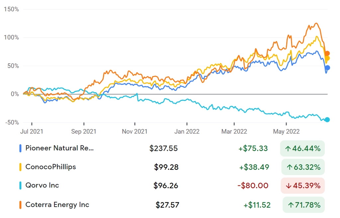The height and width of the screenshot is (218, 340).
Task: Click the blue Pioneer legend color bar
Action: [20, 148]
